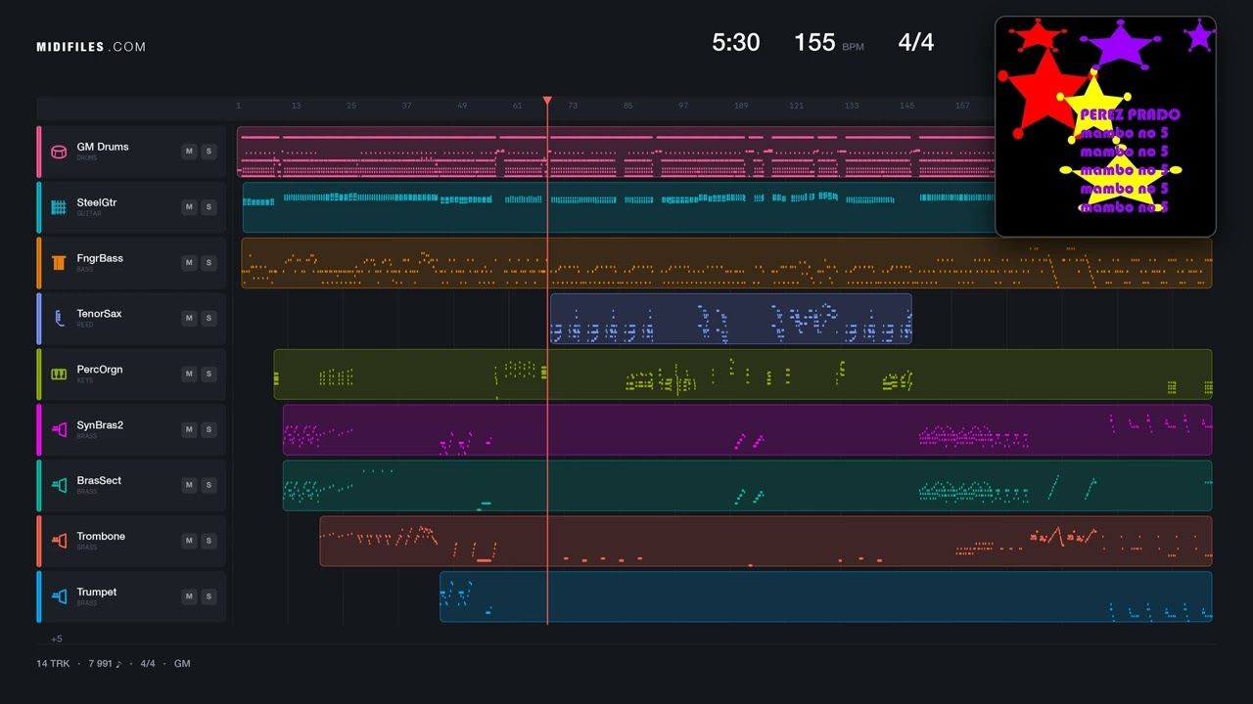Open the Perez Prado Mambo No 5 artwork
This screenshot has height=704, width=1253.
pos(1105,126)
